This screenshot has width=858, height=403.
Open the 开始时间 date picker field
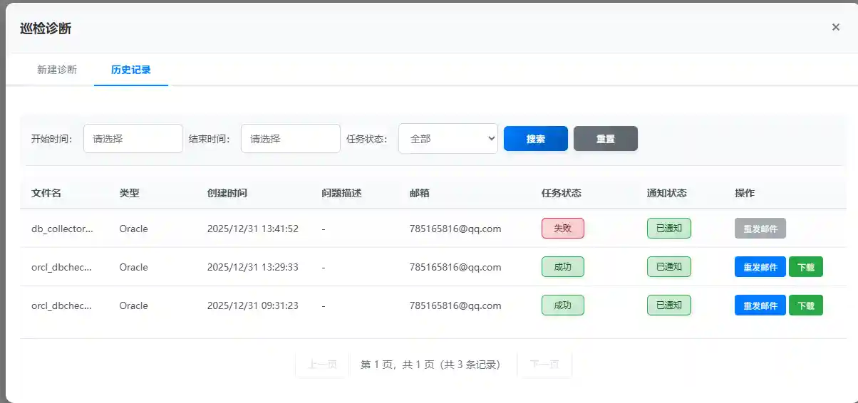coord(133,139)
